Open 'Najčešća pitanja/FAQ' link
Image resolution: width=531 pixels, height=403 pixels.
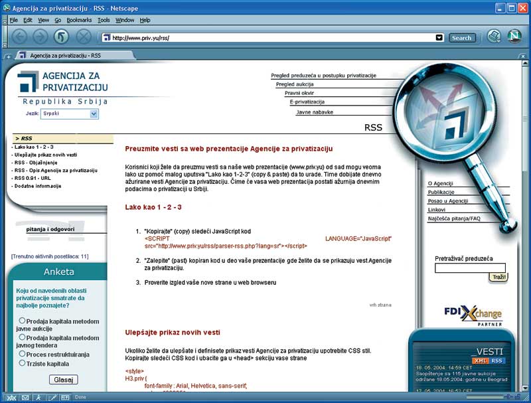(x=454, y=218)
